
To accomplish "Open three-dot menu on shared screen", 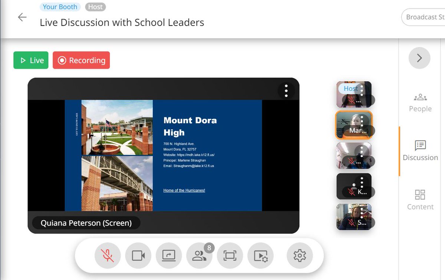I will (286, 90).
